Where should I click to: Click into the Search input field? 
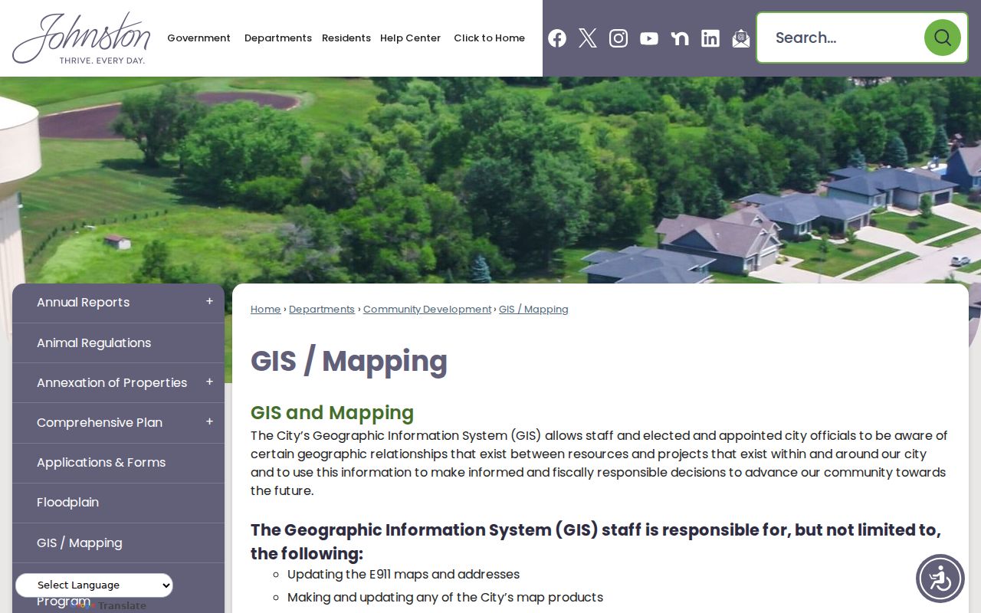(843, 38)
